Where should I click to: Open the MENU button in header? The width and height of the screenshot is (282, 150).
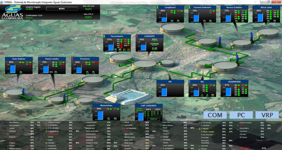point(62,9)
